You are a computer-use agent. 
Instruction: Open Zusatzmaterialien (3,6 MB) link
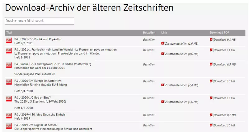coord(182,102)
